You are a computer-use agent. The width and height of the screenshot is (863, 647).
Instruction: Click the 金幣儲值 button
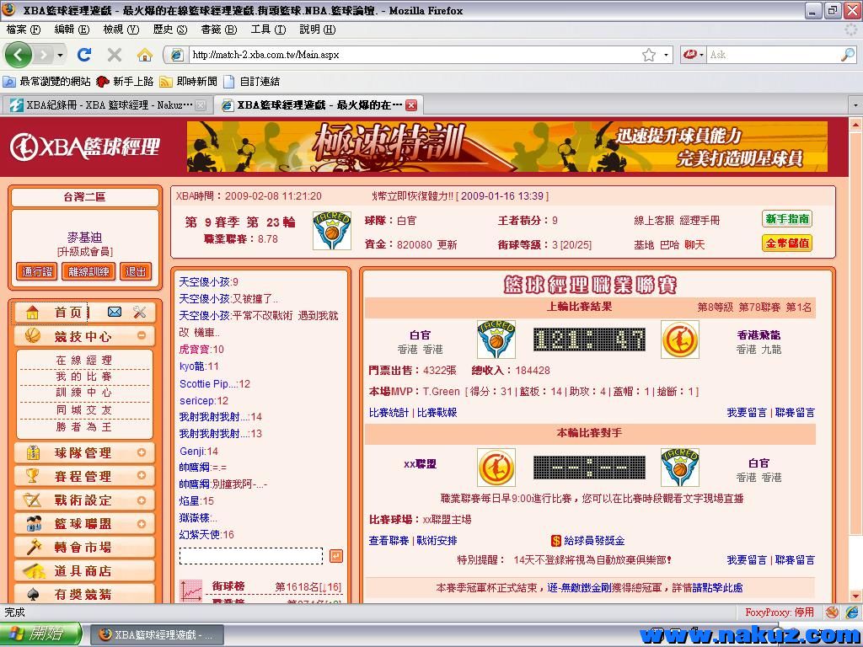[788, 243]
